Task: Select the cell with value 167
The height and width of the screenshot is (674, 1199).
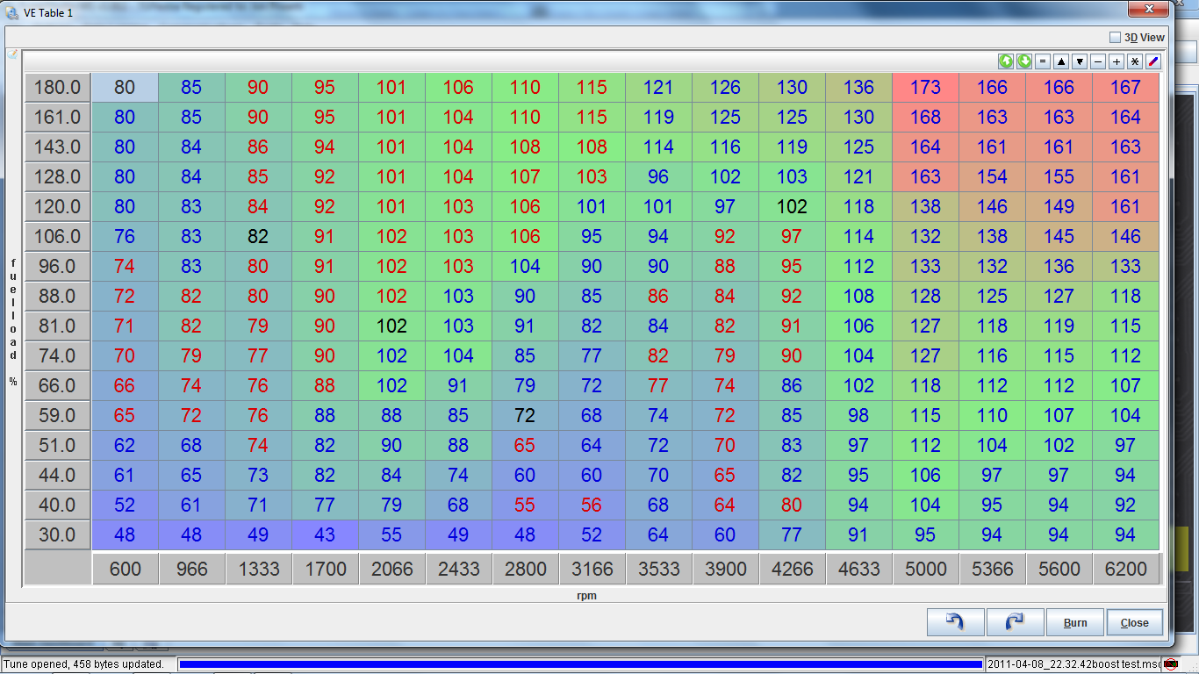Action: 1126,87
